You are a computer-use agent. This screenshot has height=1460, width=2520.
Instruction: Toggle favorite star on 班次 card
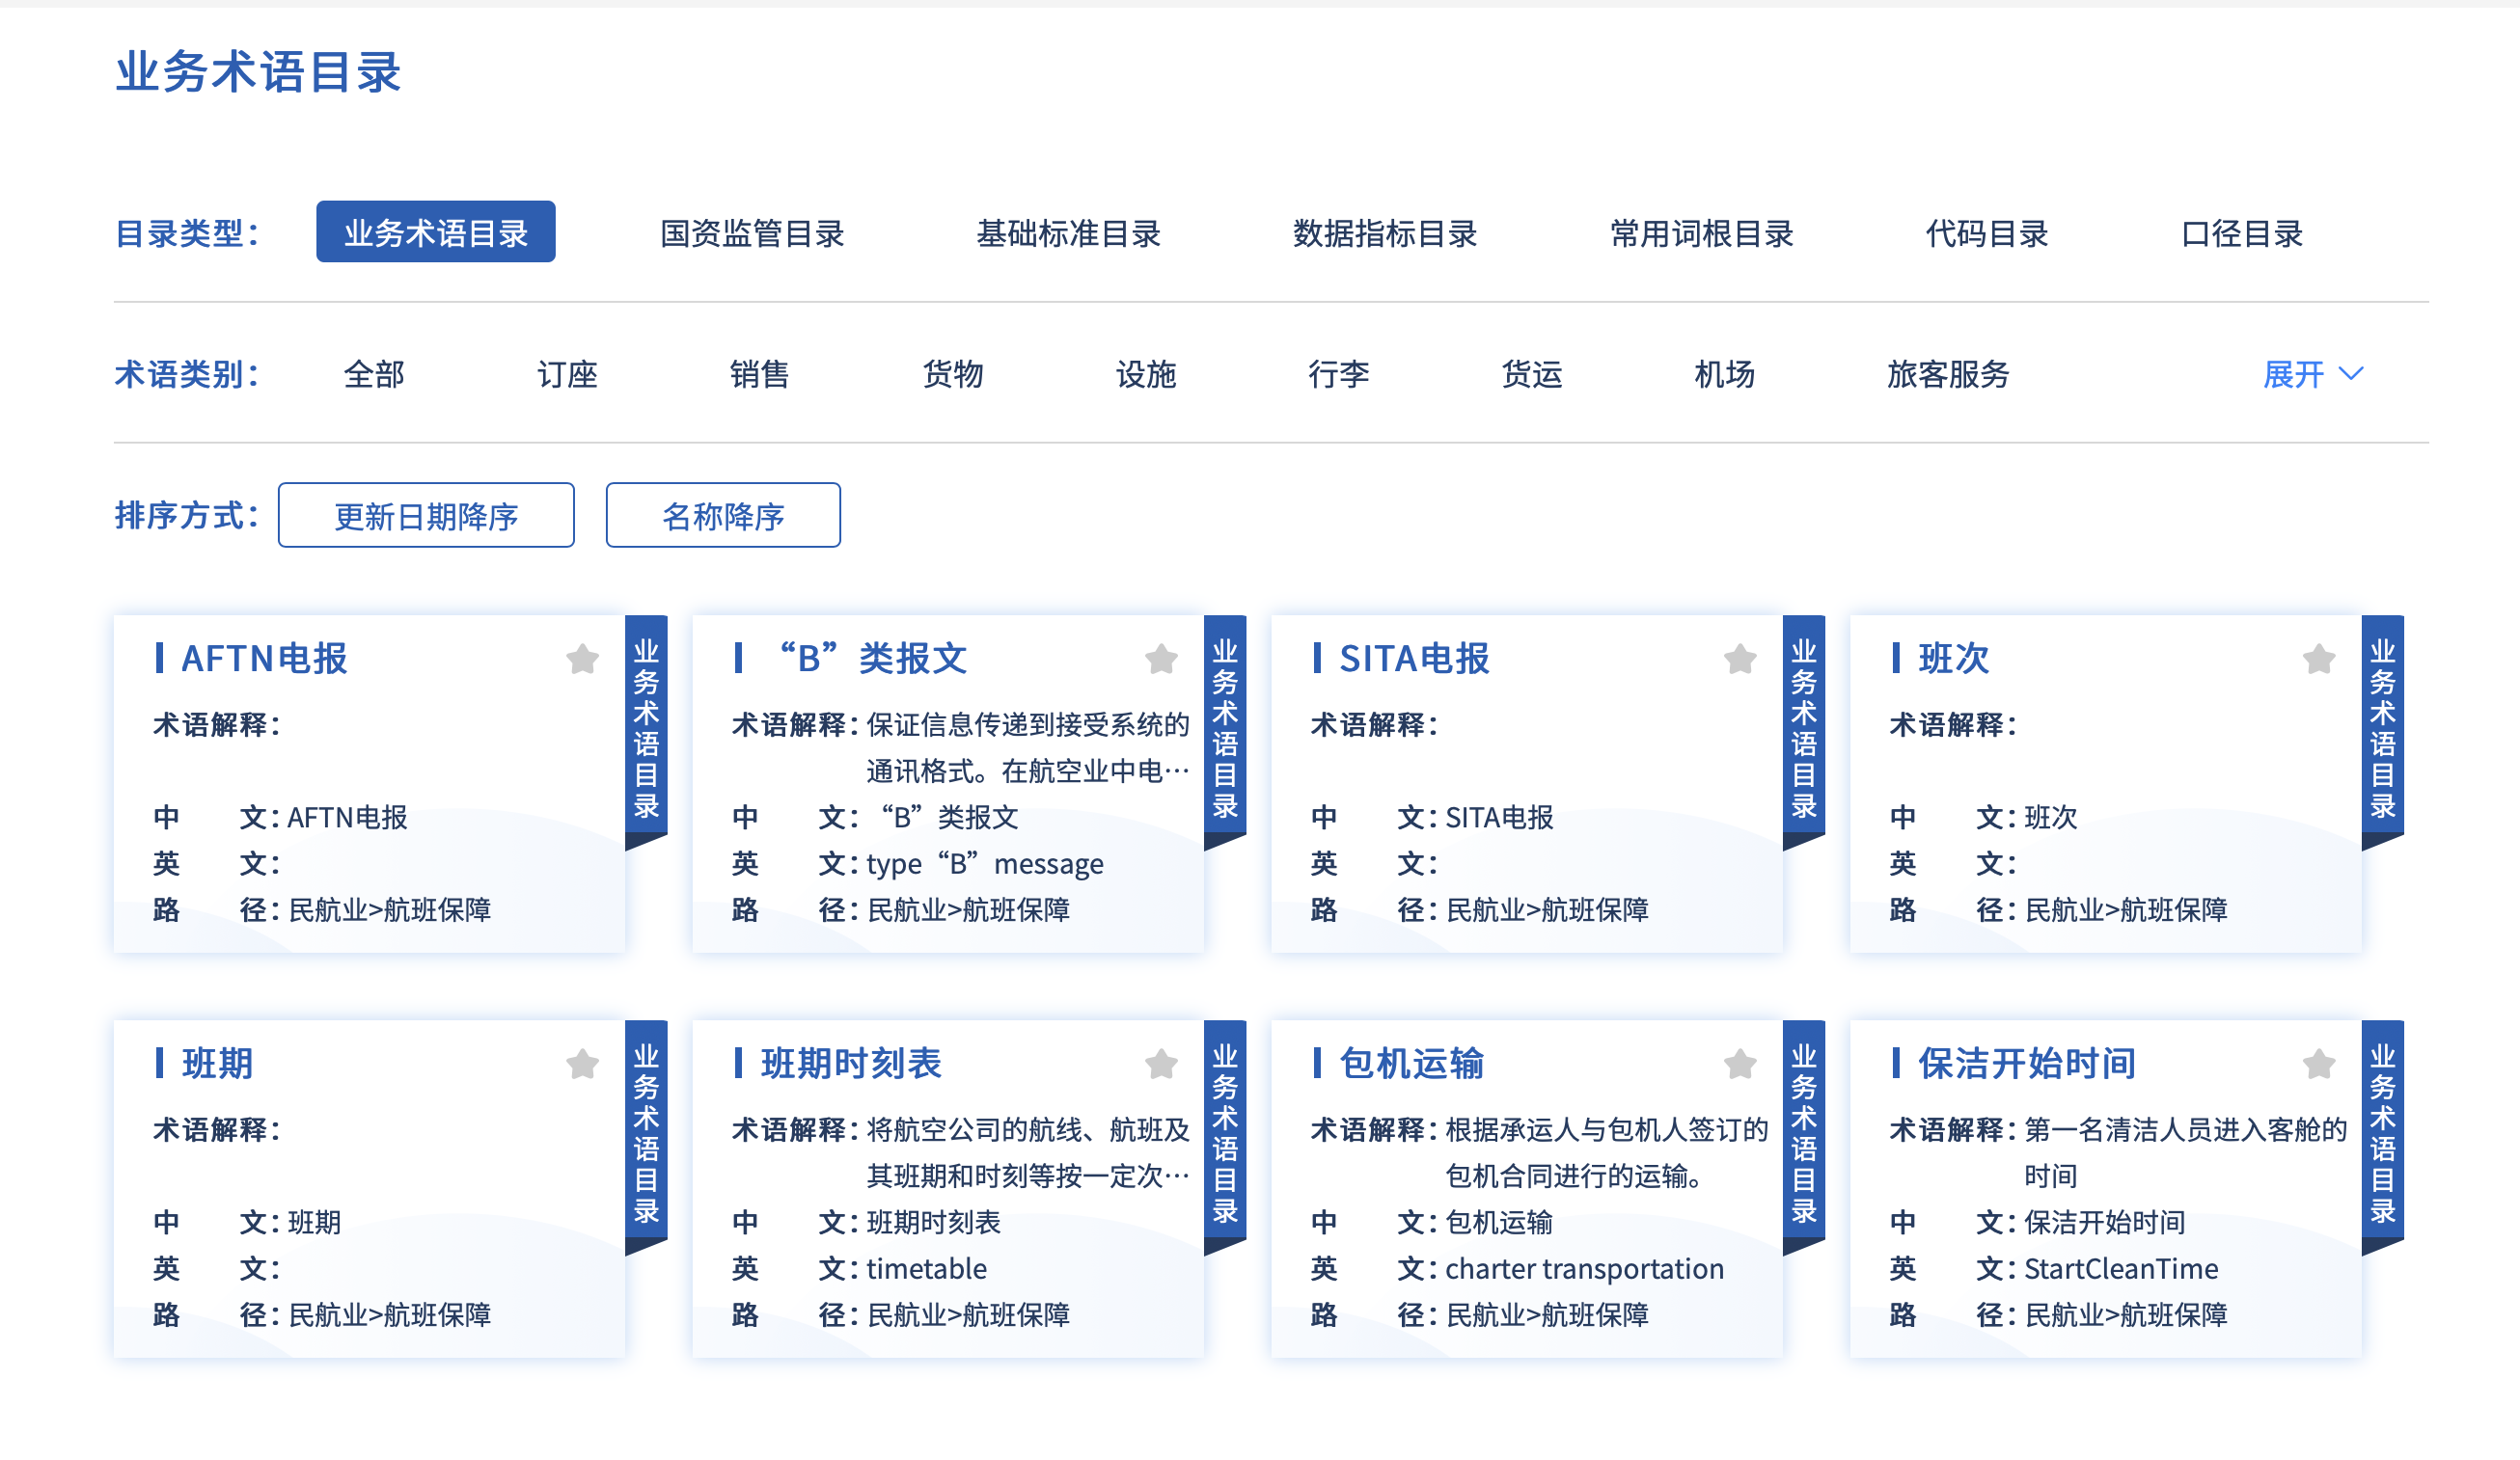pos(2319,660)
